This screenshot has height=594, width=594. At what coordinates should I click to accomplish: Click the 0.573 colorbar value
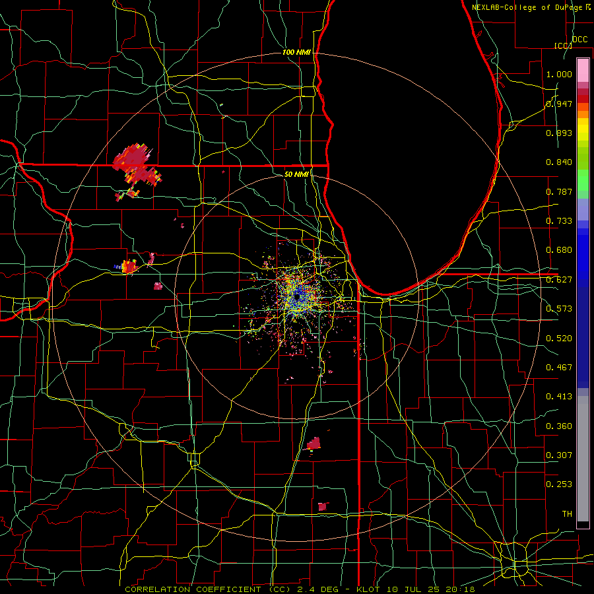tap(559, 309)
